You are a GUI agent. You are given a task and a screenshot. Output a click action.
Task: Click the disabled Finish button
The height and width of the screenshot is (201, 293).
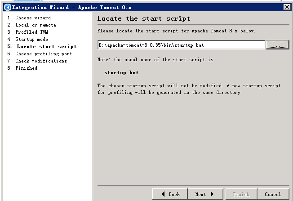click(x=241, y=194)
